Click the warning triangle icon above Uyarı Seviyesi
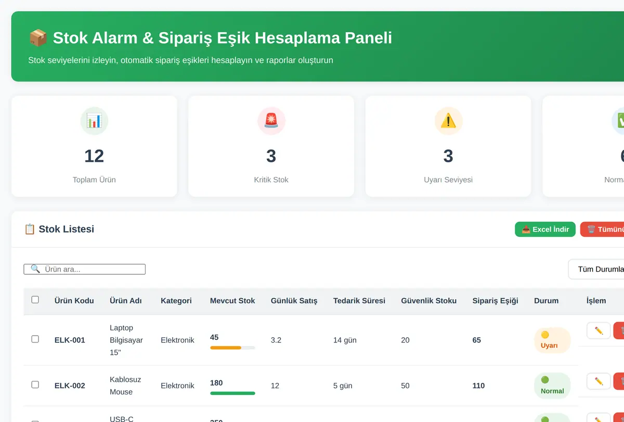Screen dimensions: 624x422 pos(448,121)
